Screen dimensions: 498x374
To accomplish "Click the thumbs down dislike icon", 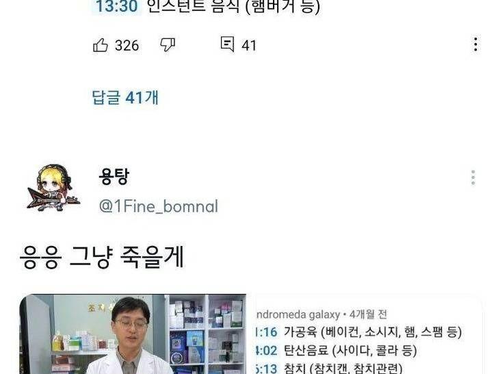I will [x=168, y=45].
